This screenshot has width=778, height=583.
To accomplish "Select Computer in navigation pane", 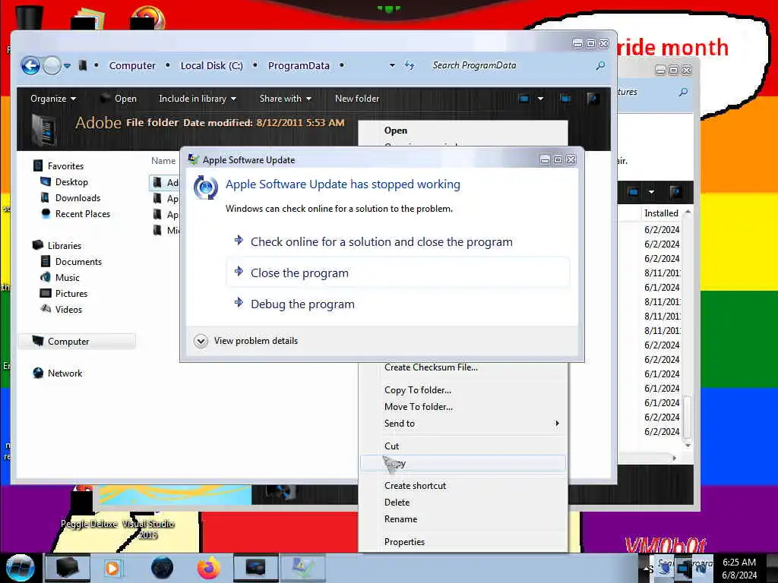I will (x=77, y=341).
